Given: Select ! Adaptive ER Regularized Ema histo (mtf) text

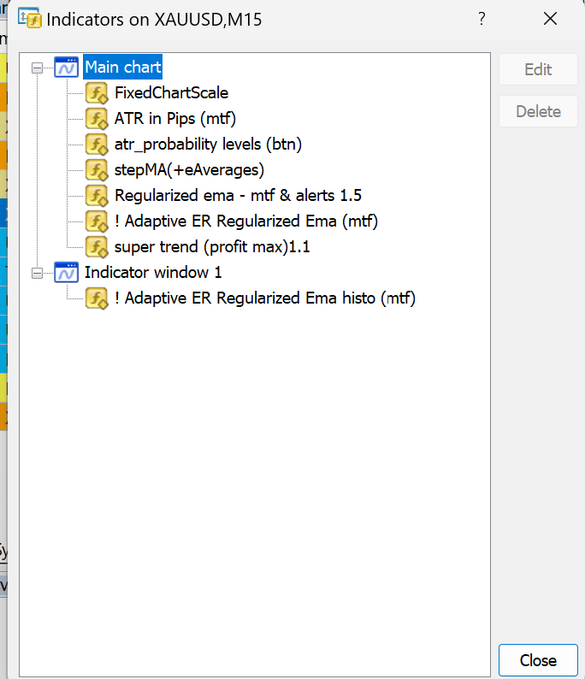Looking at the screenshot, I should [x=265, y=298].
